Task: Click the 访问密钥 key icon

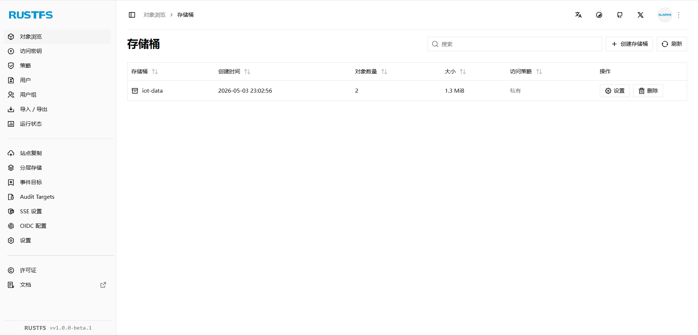Action: (x=11, y=51)
